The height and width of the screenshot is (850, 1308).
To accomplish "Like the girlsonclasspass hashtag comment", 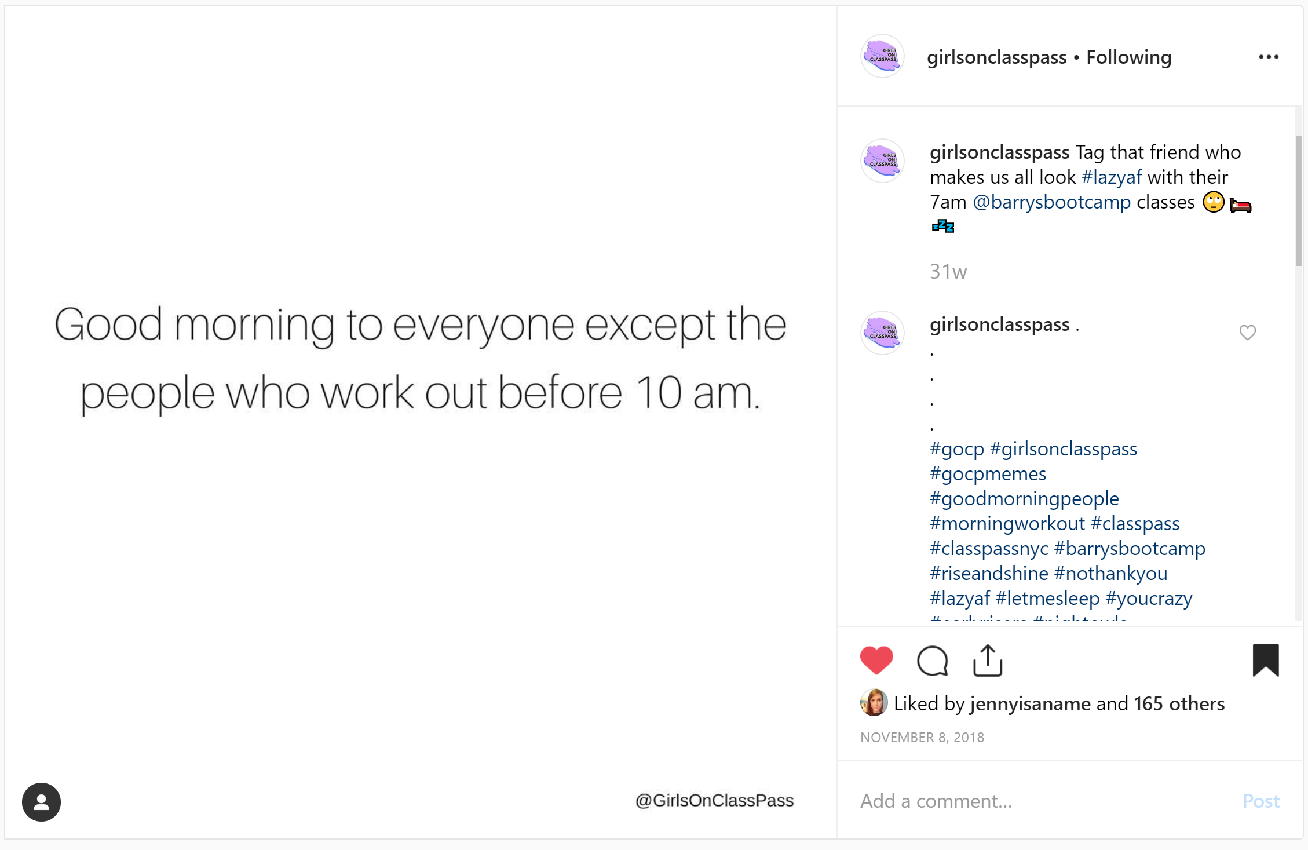I will [x=1247, y=333].
